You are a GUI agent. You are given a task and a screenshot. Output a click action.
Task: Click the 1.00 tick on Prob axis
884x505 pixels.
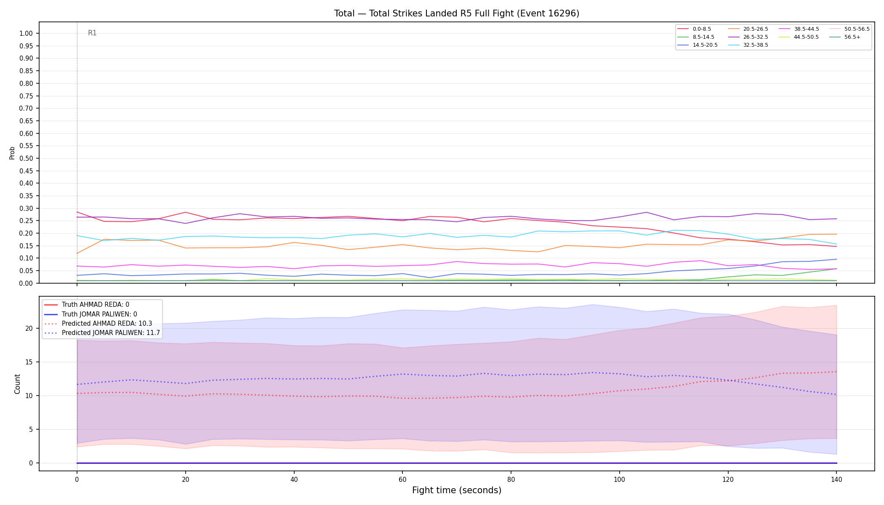point(26,34)
